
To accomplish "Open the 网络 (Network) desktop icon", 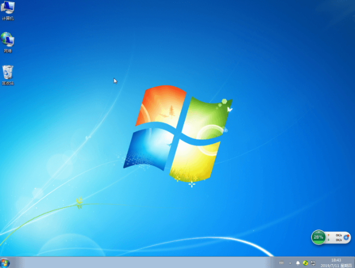I will coord(8,42).
